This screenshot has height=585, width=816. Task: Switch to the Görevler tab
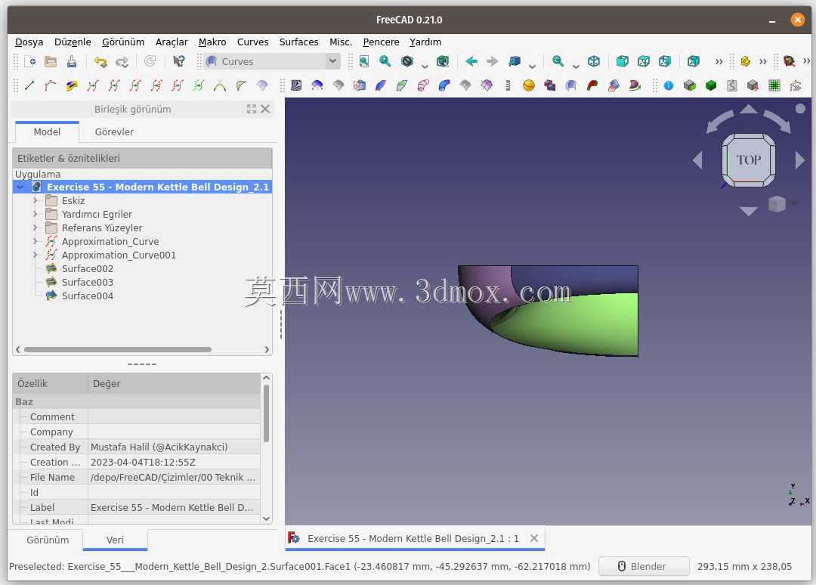coord(114,132)
